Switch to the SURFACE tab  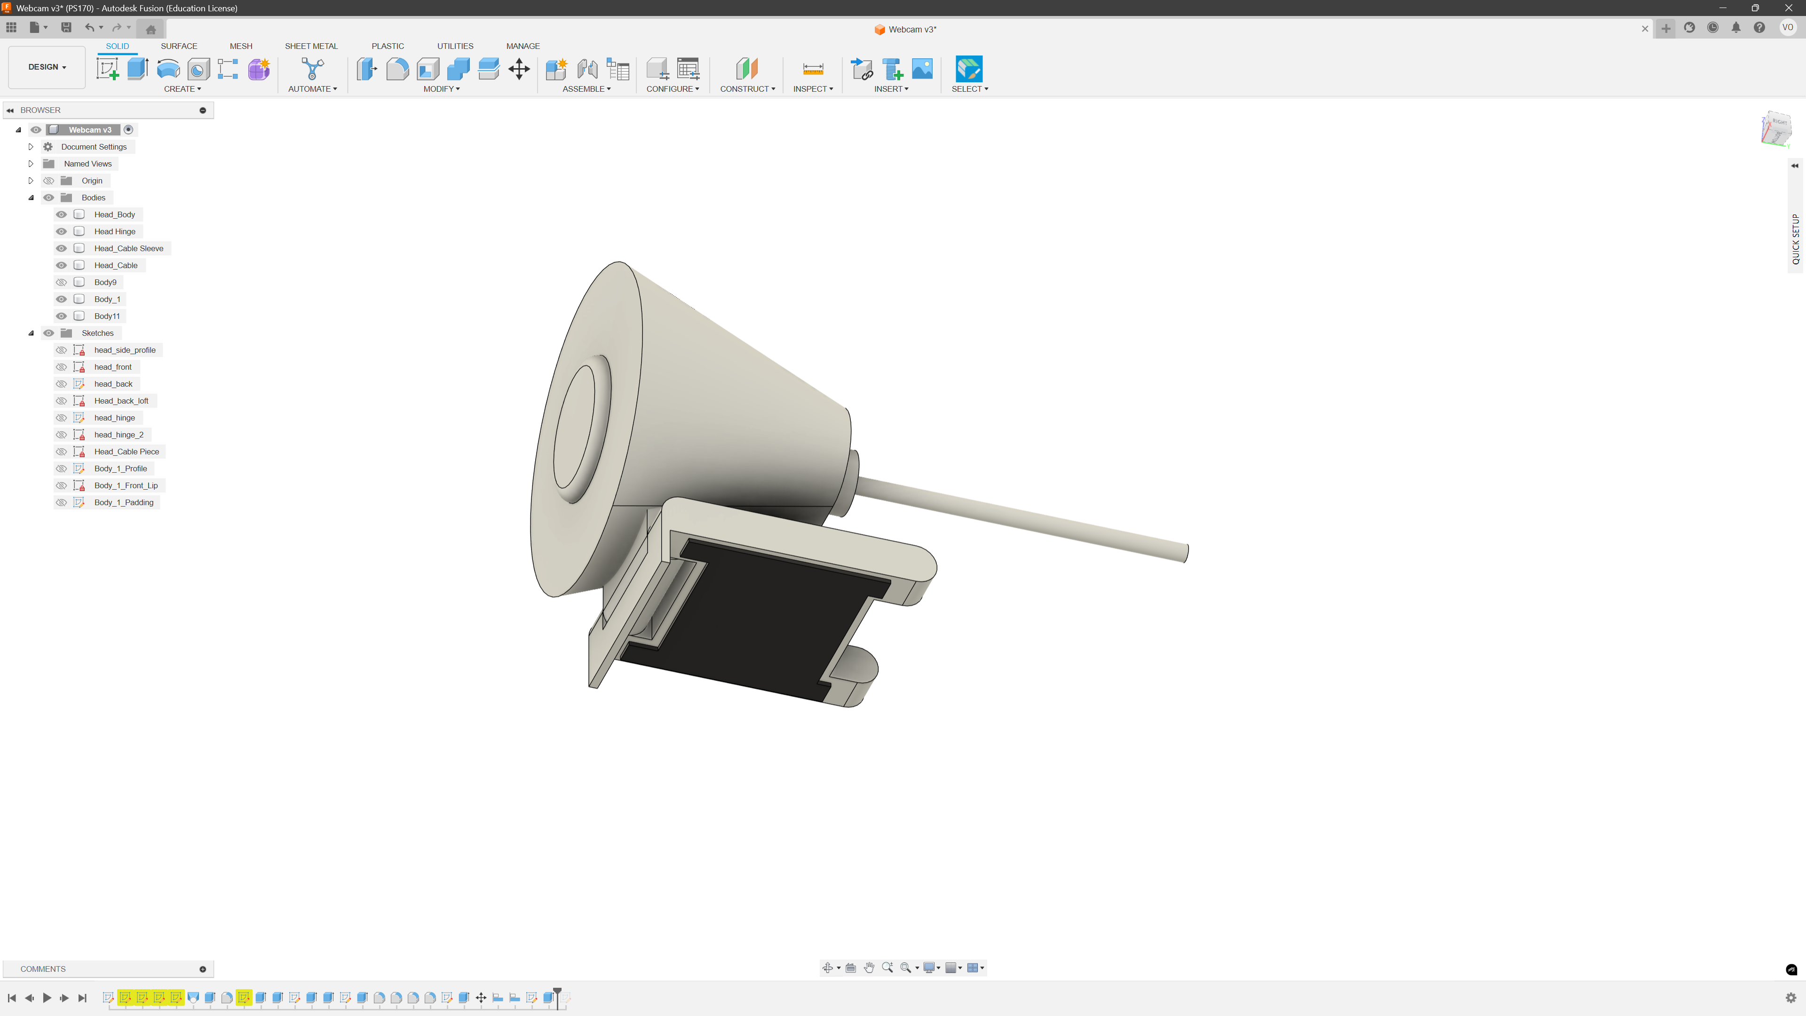point(179,46)
